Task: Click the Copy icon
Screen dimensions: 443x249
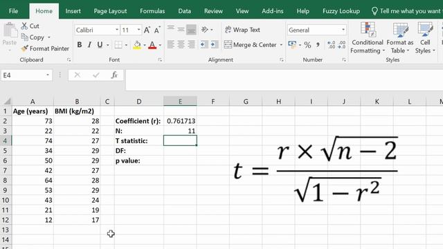Action: click(25, 37)
